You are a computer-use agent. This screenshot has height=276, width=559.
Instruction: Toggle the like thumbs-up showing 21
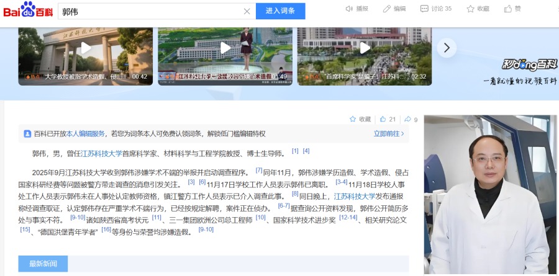tap(383, 119)
